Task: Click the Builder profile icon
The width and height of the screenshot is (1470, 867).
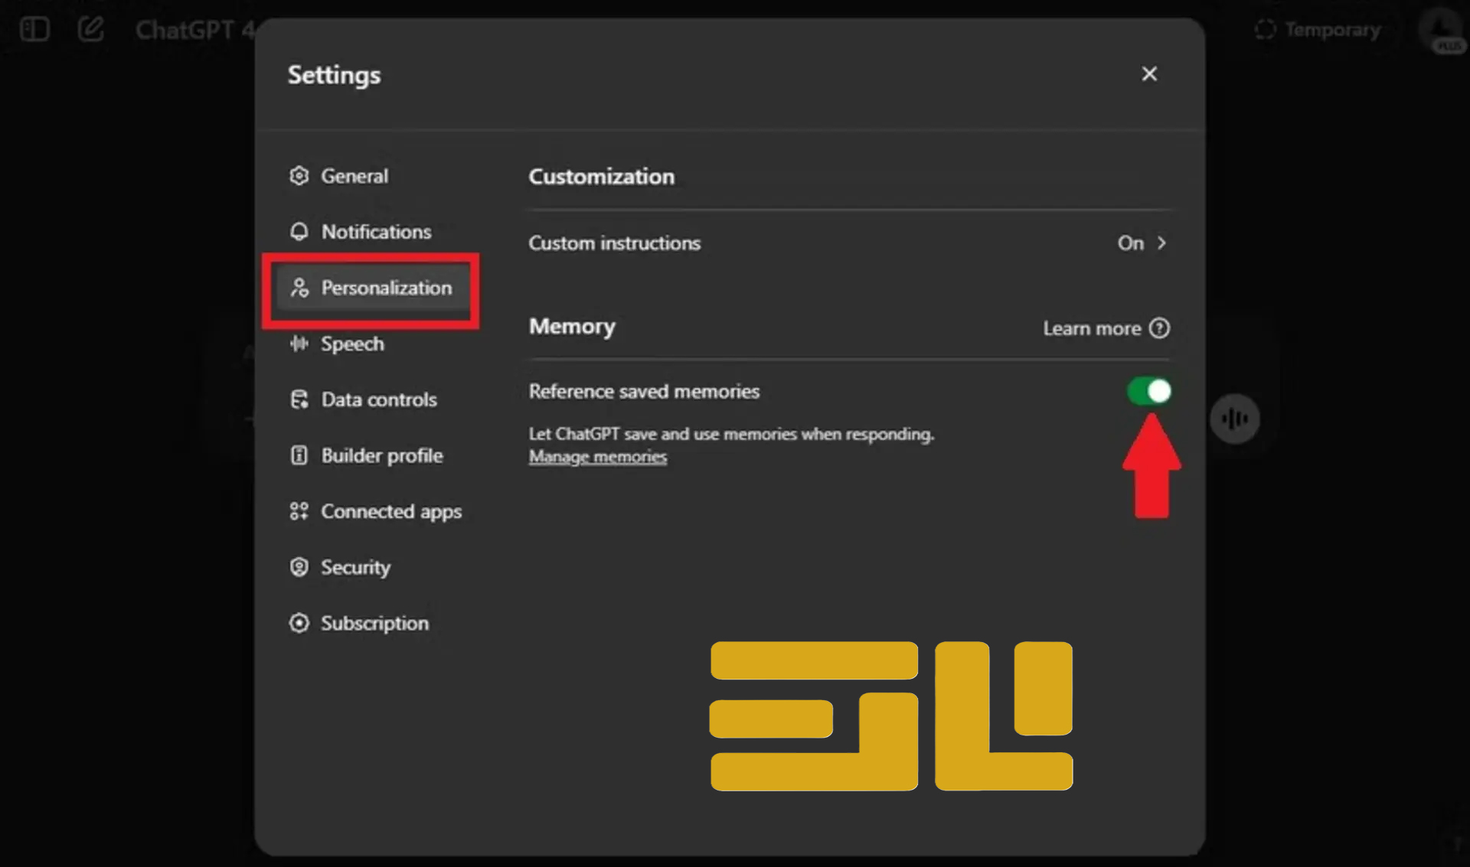Action: click(x=299, y=455)
